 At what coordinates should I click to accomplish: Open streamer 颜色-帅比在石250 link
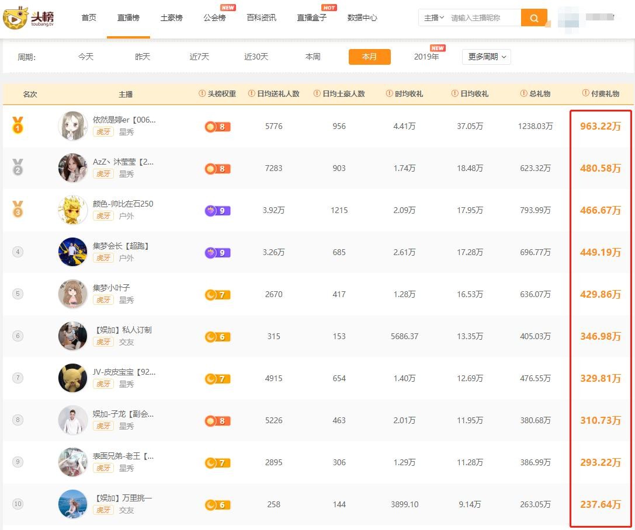click(x=123, y=204)
